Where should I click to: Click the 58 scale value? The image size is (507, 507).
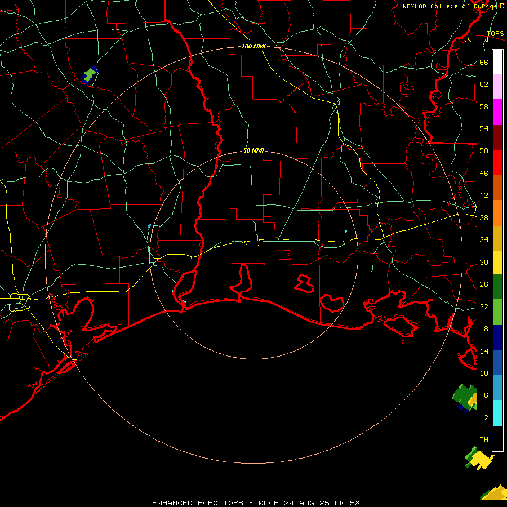click(x=484, y=106)
